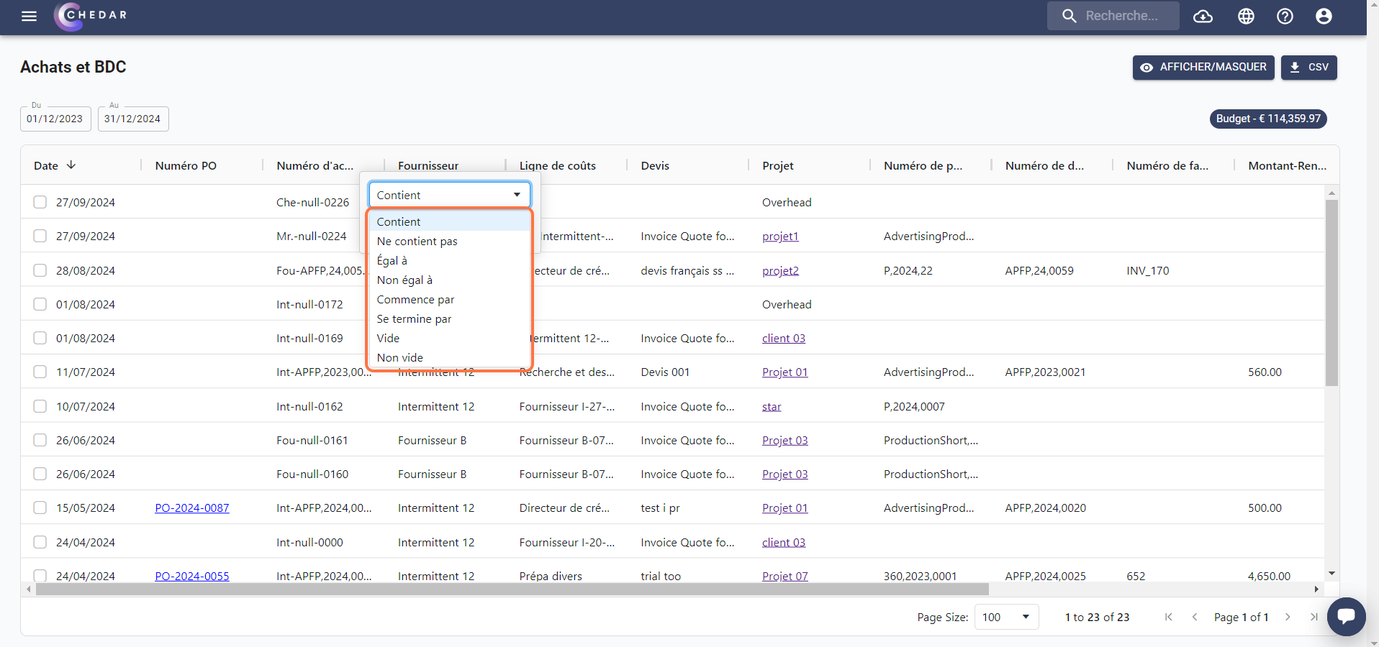Open the PO-2024-0087 link
This screenshot has width=1379, height=647.
pyautogui.click(x=192, y=508)
